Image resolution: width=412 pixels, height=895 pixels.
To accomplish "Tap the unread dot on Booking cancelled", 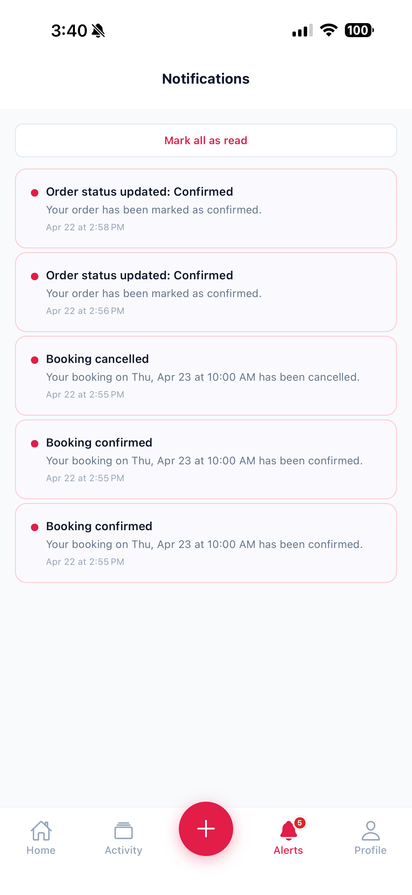I will tap(34, 360).
